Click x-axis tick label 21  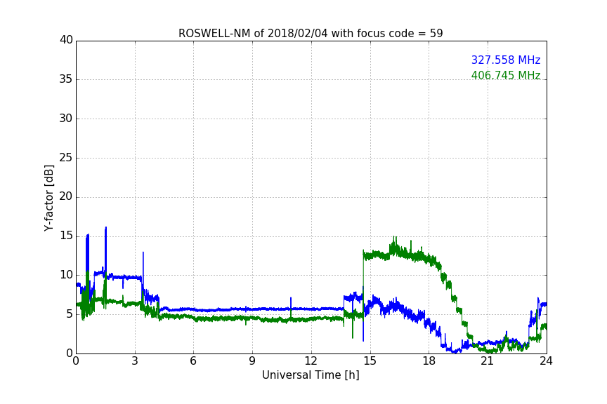[488, 361]
